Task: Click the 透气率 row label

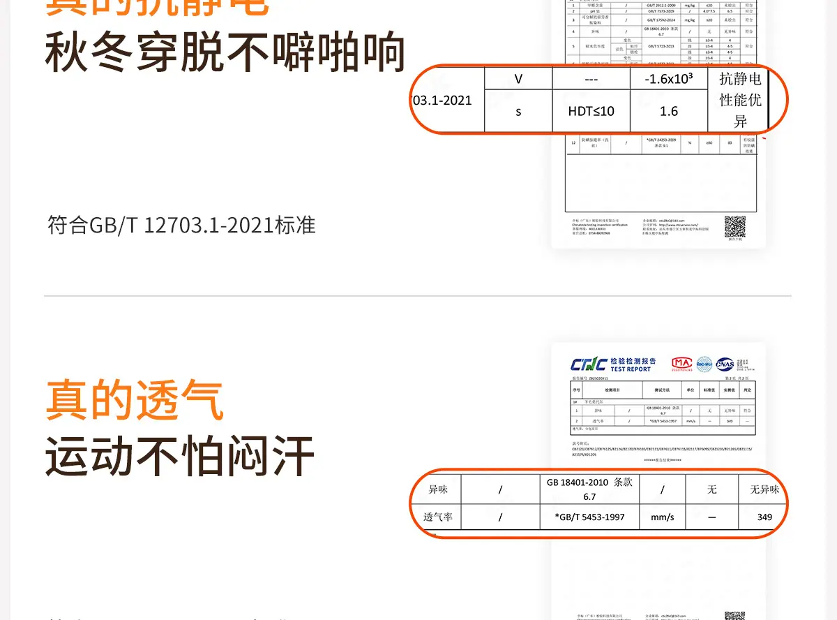Action: (437, 517)
